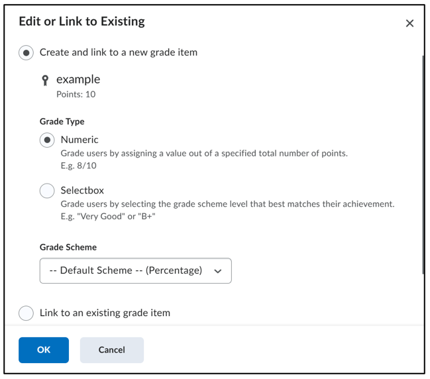Screen dimensions: 430x379
Task: Click the 'Points: 10' text
Action: [76, 94]
